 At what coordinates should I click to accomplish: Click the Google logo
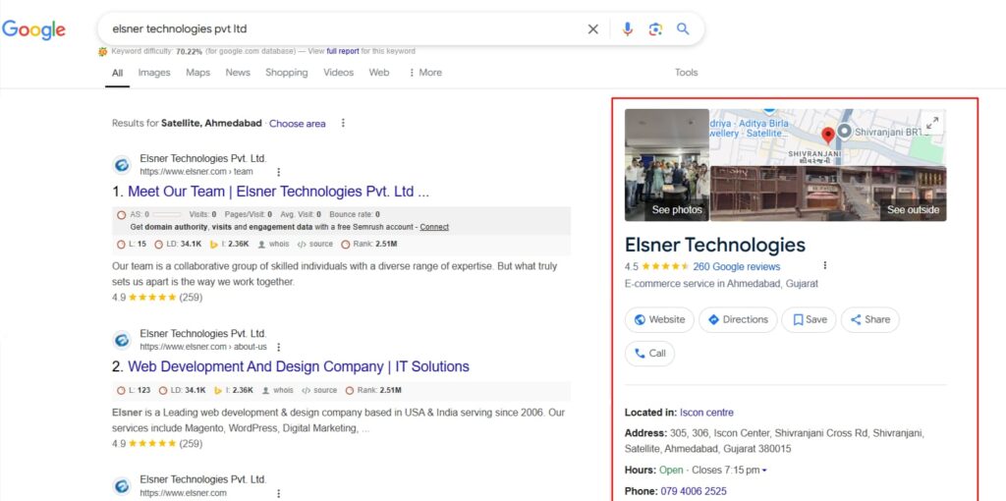pyautogui.click(x=33, y=29)
